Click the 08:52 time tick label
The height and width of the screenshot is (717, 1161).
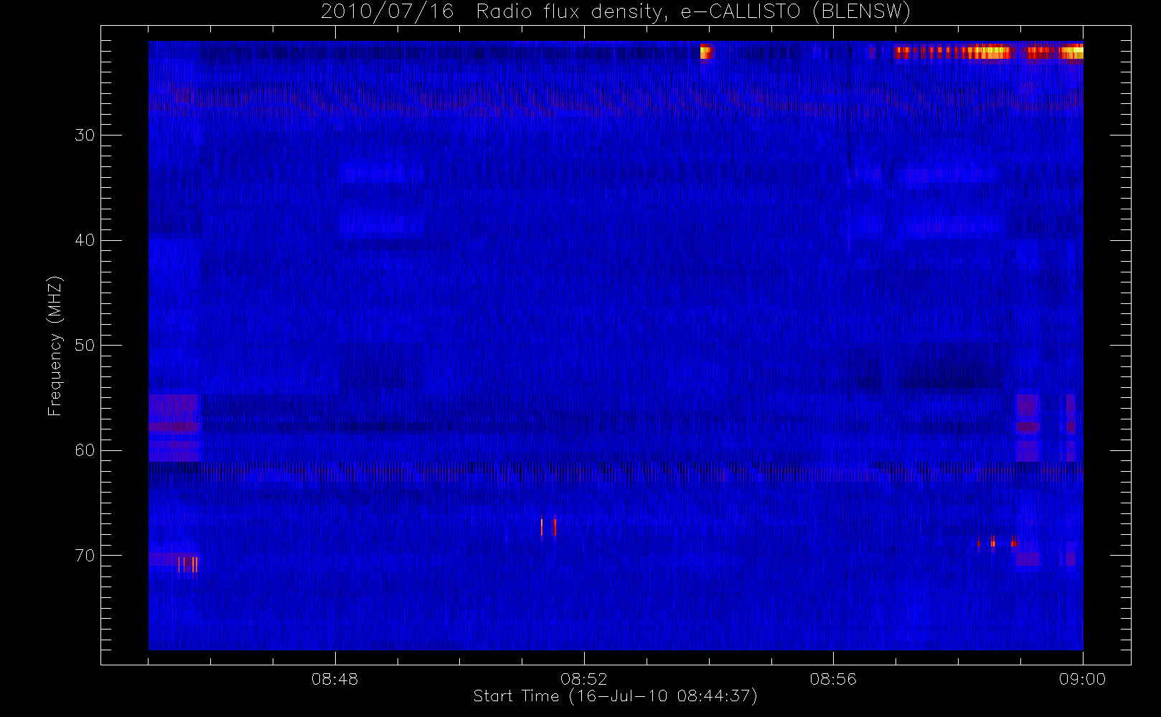(584, 679)
